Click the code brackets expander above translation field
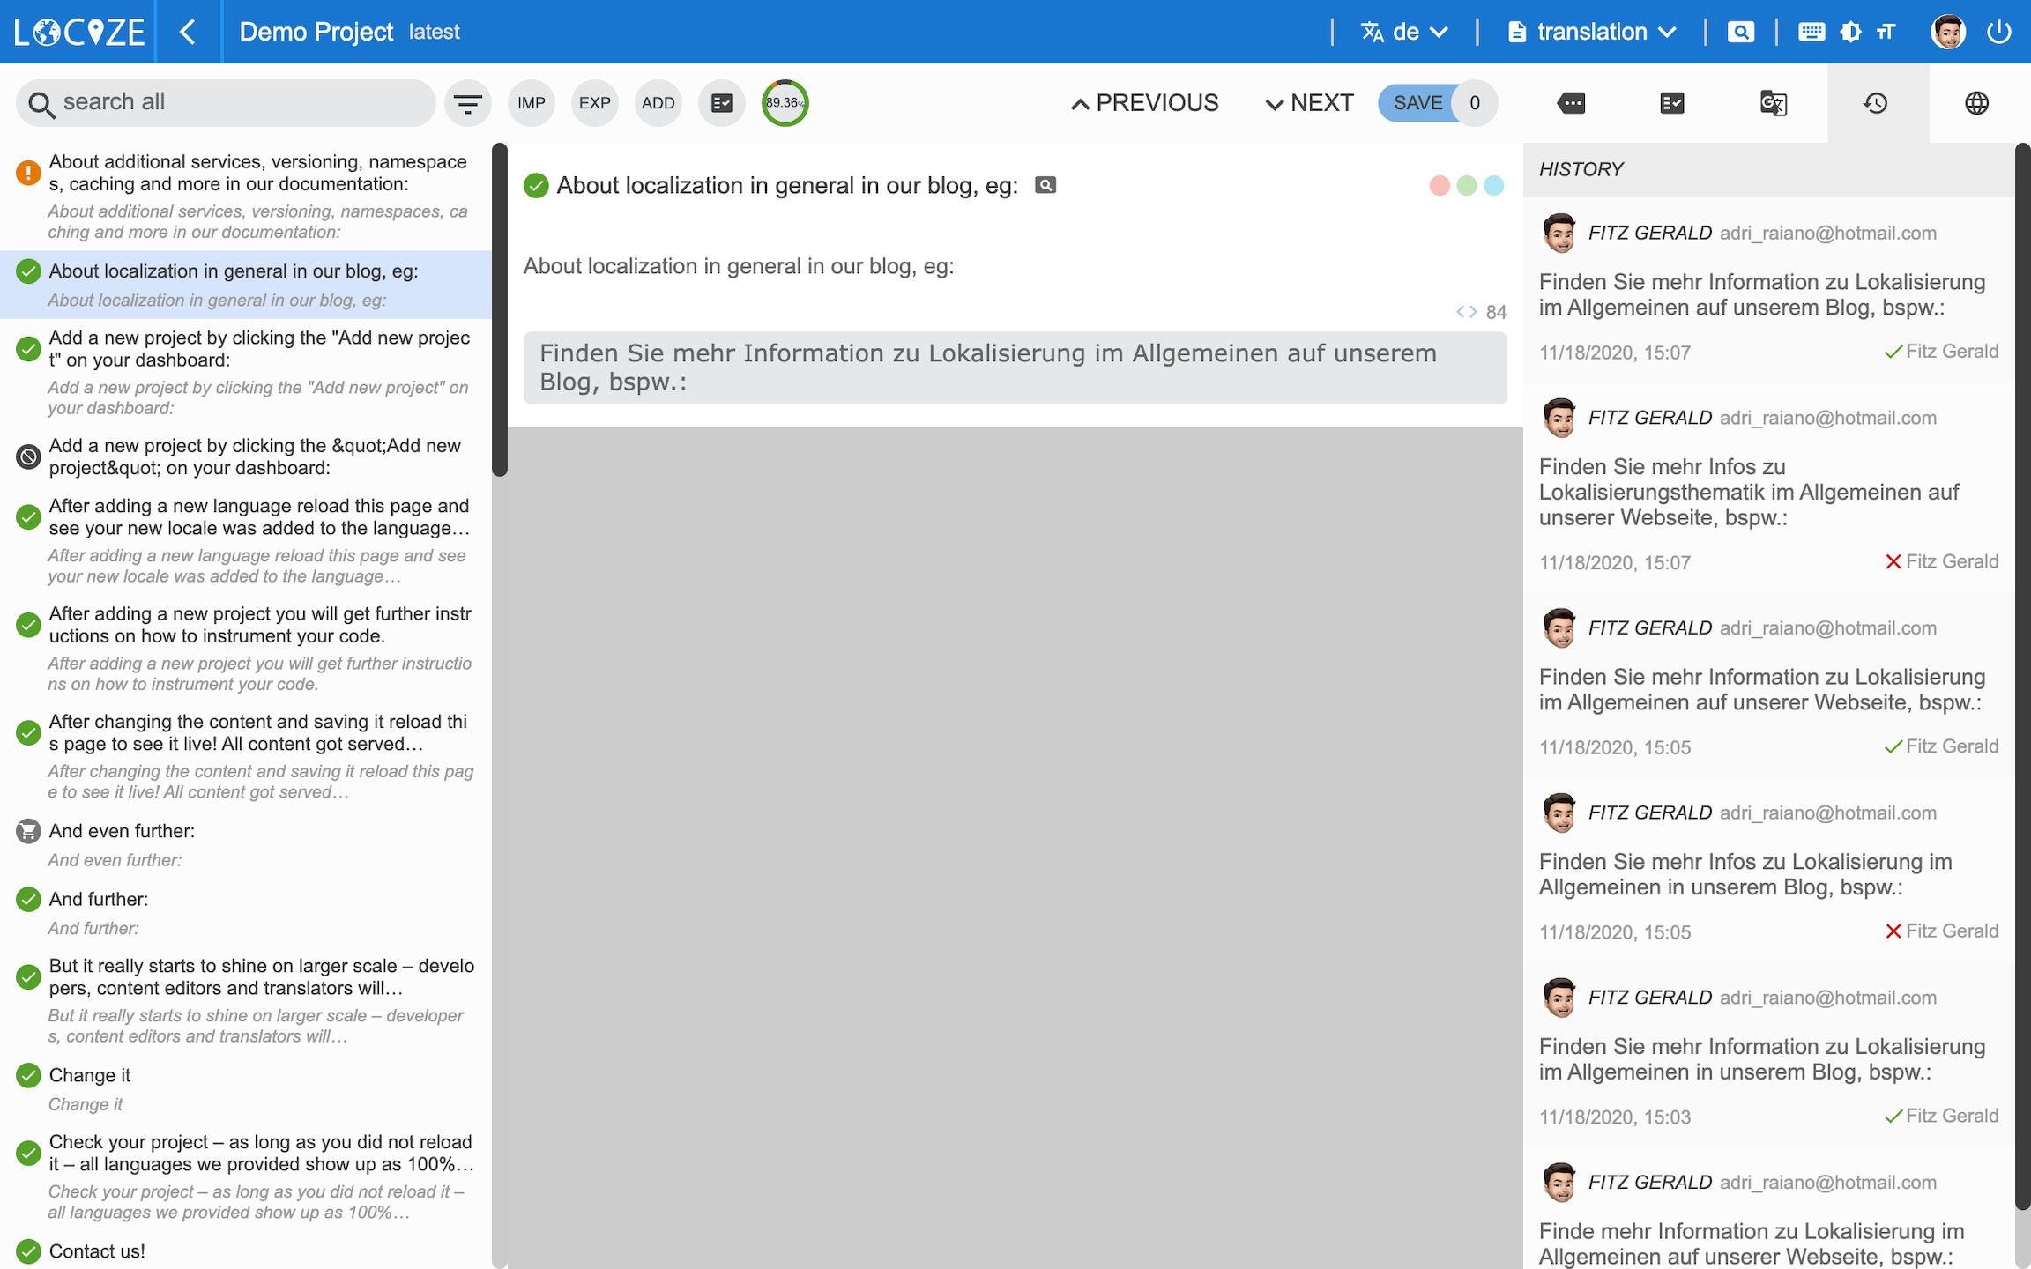2031x1269 pixels. pos(1466,312)
